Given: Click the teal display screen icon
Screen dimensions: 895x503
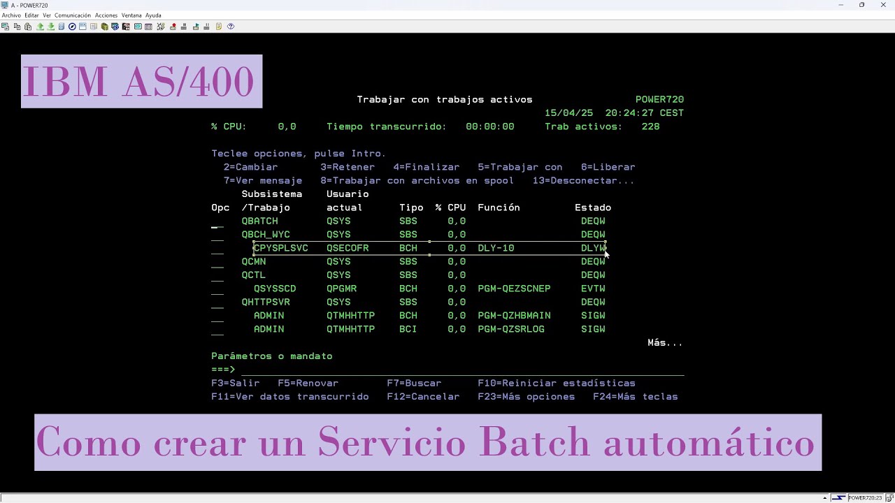Looking at the screenshot, I should tap(138, 27).
